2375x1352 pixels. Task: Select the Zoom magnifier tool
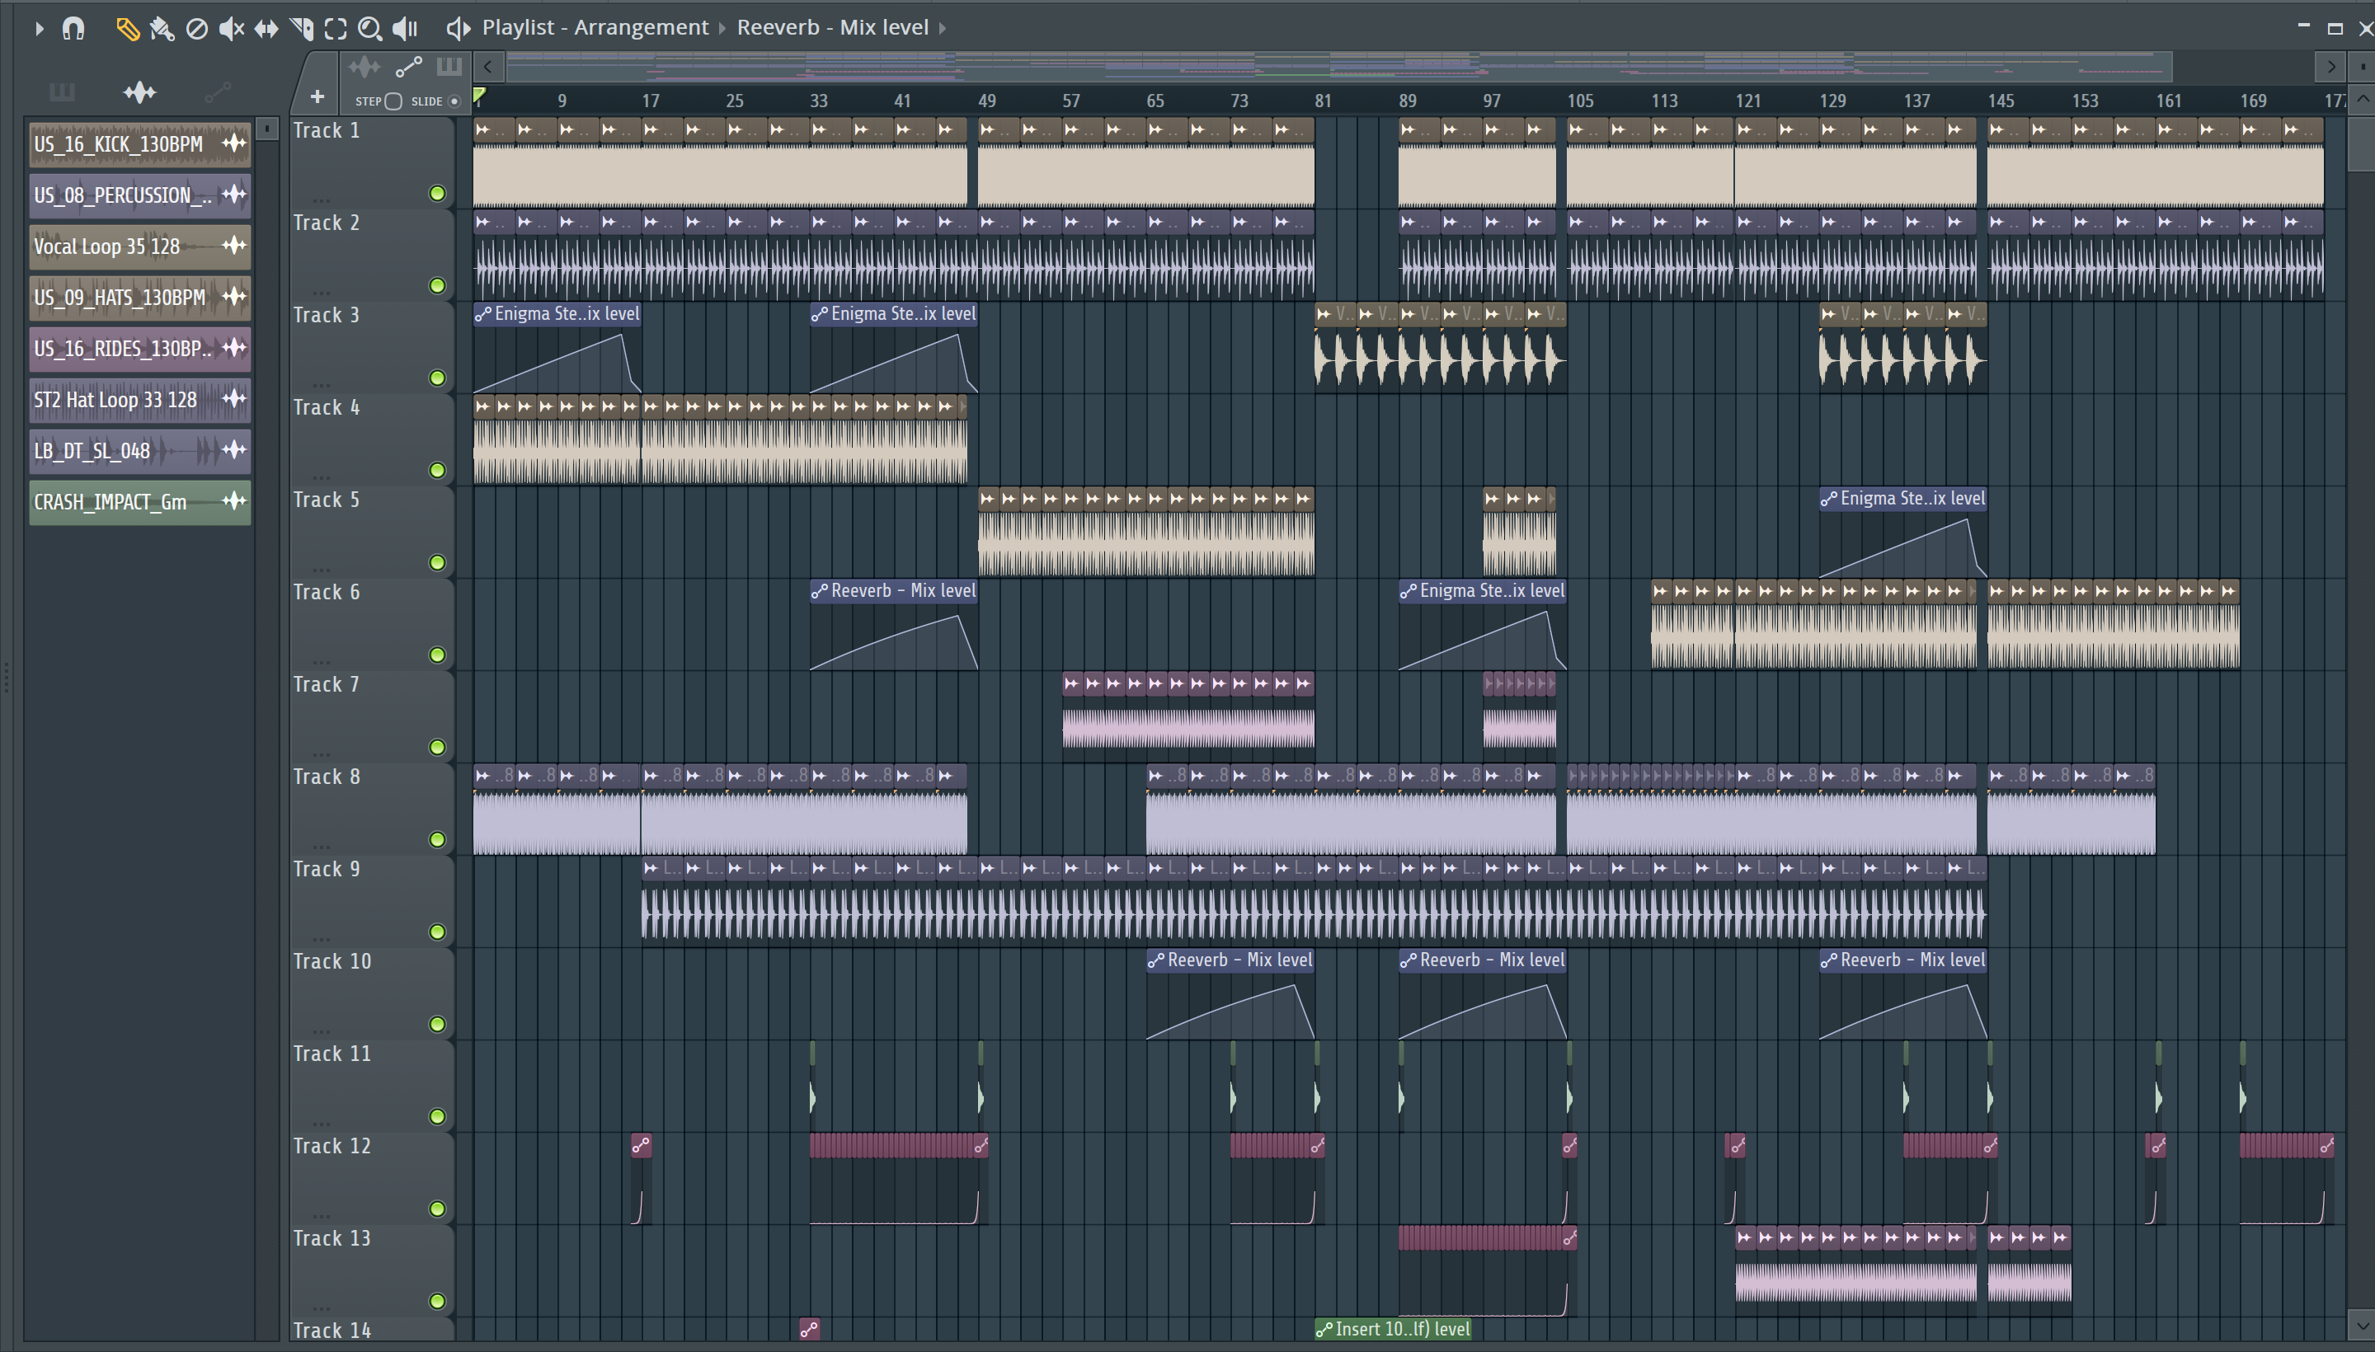(x=369, y=29)
